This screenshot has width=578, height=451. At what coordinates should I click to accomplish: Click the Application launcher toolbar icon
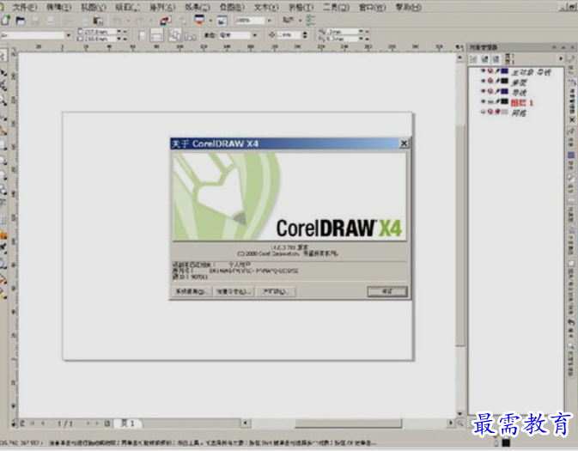click(199, 21)
